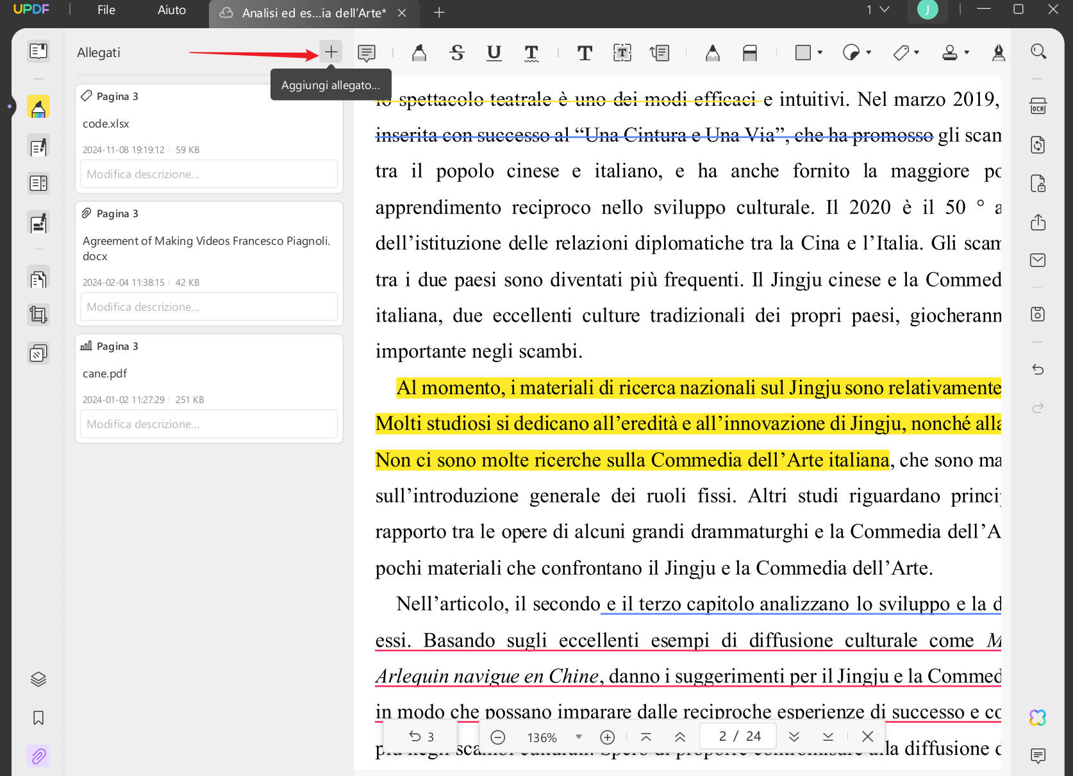
Task: Choose the text box tool
Action: pos(622,53)
